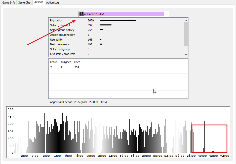Click the 892 select count value
236x164 pixels.
[x=90, y=25]
